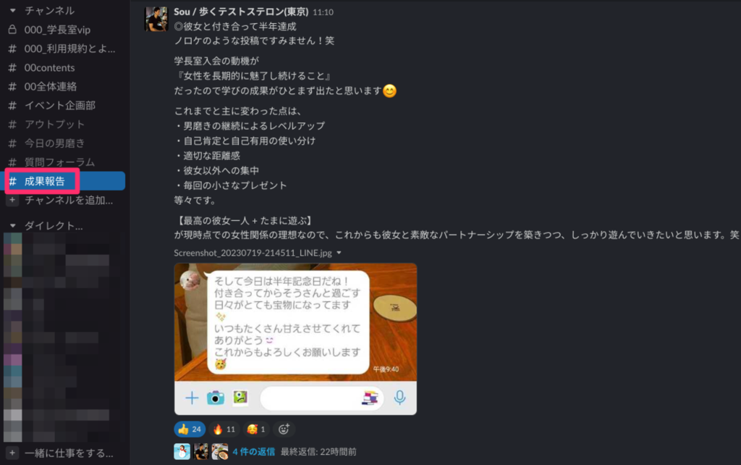Select the 質問フォーラム channel
This screenshot has width=741, height=465.
tap(59, 162)
